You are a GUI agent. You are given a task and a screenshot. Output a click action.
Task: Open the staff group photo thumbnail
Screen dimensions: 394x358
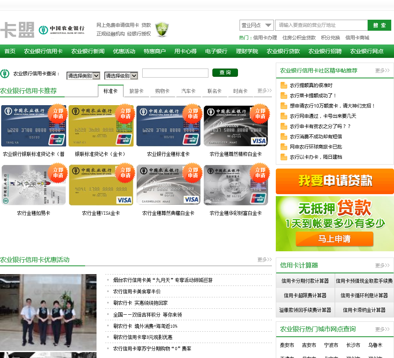tap(48, 312)
